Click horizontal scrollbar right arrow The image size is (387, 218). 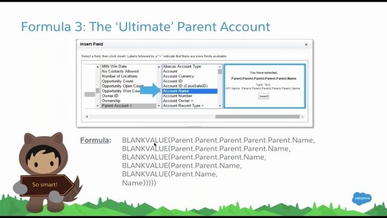302,117
